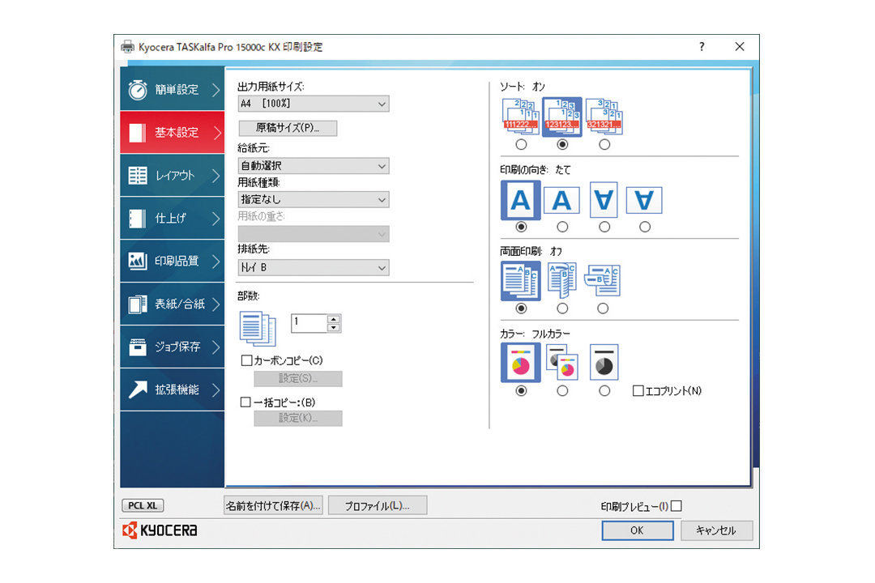Switch to the 仕上げ tab

(x=173, y=218)
